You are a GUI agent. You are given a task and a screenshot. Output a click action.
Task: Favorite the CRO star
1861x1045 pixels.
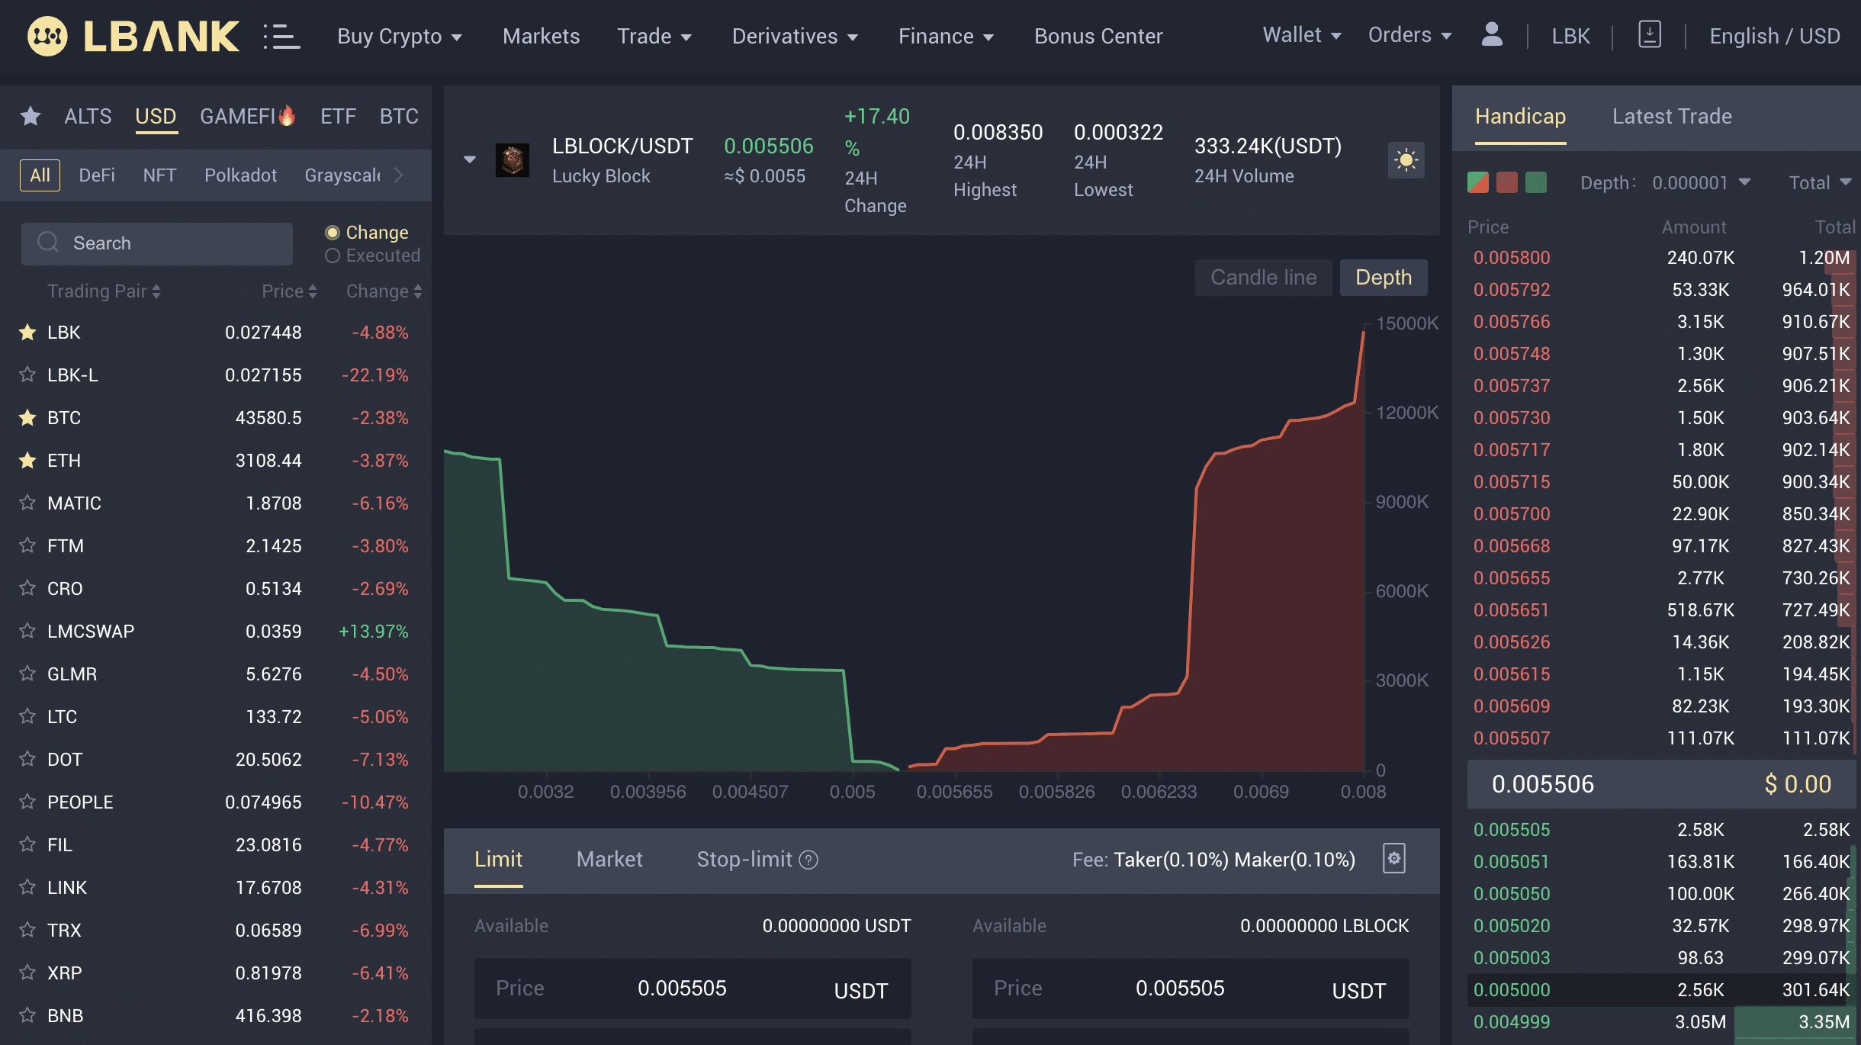pos(27,588)
